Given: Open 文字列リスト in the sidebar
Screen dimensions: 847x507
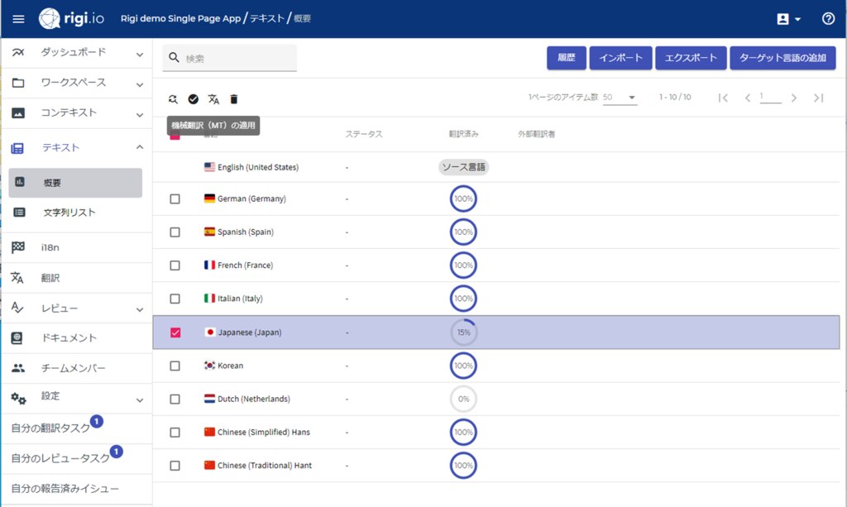Looking at the screenshot, I should click(x=69, y=213).
